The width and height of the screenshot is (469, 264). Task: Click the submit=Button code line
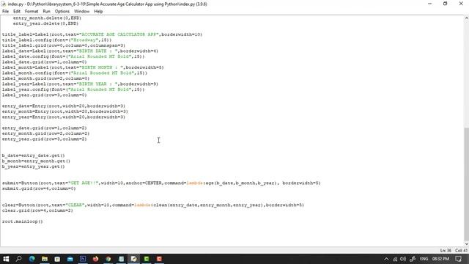click(x=161, y=183)
